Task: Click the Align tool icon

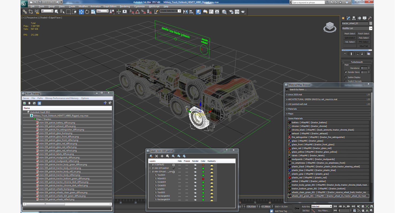Action: coord(191,12)
